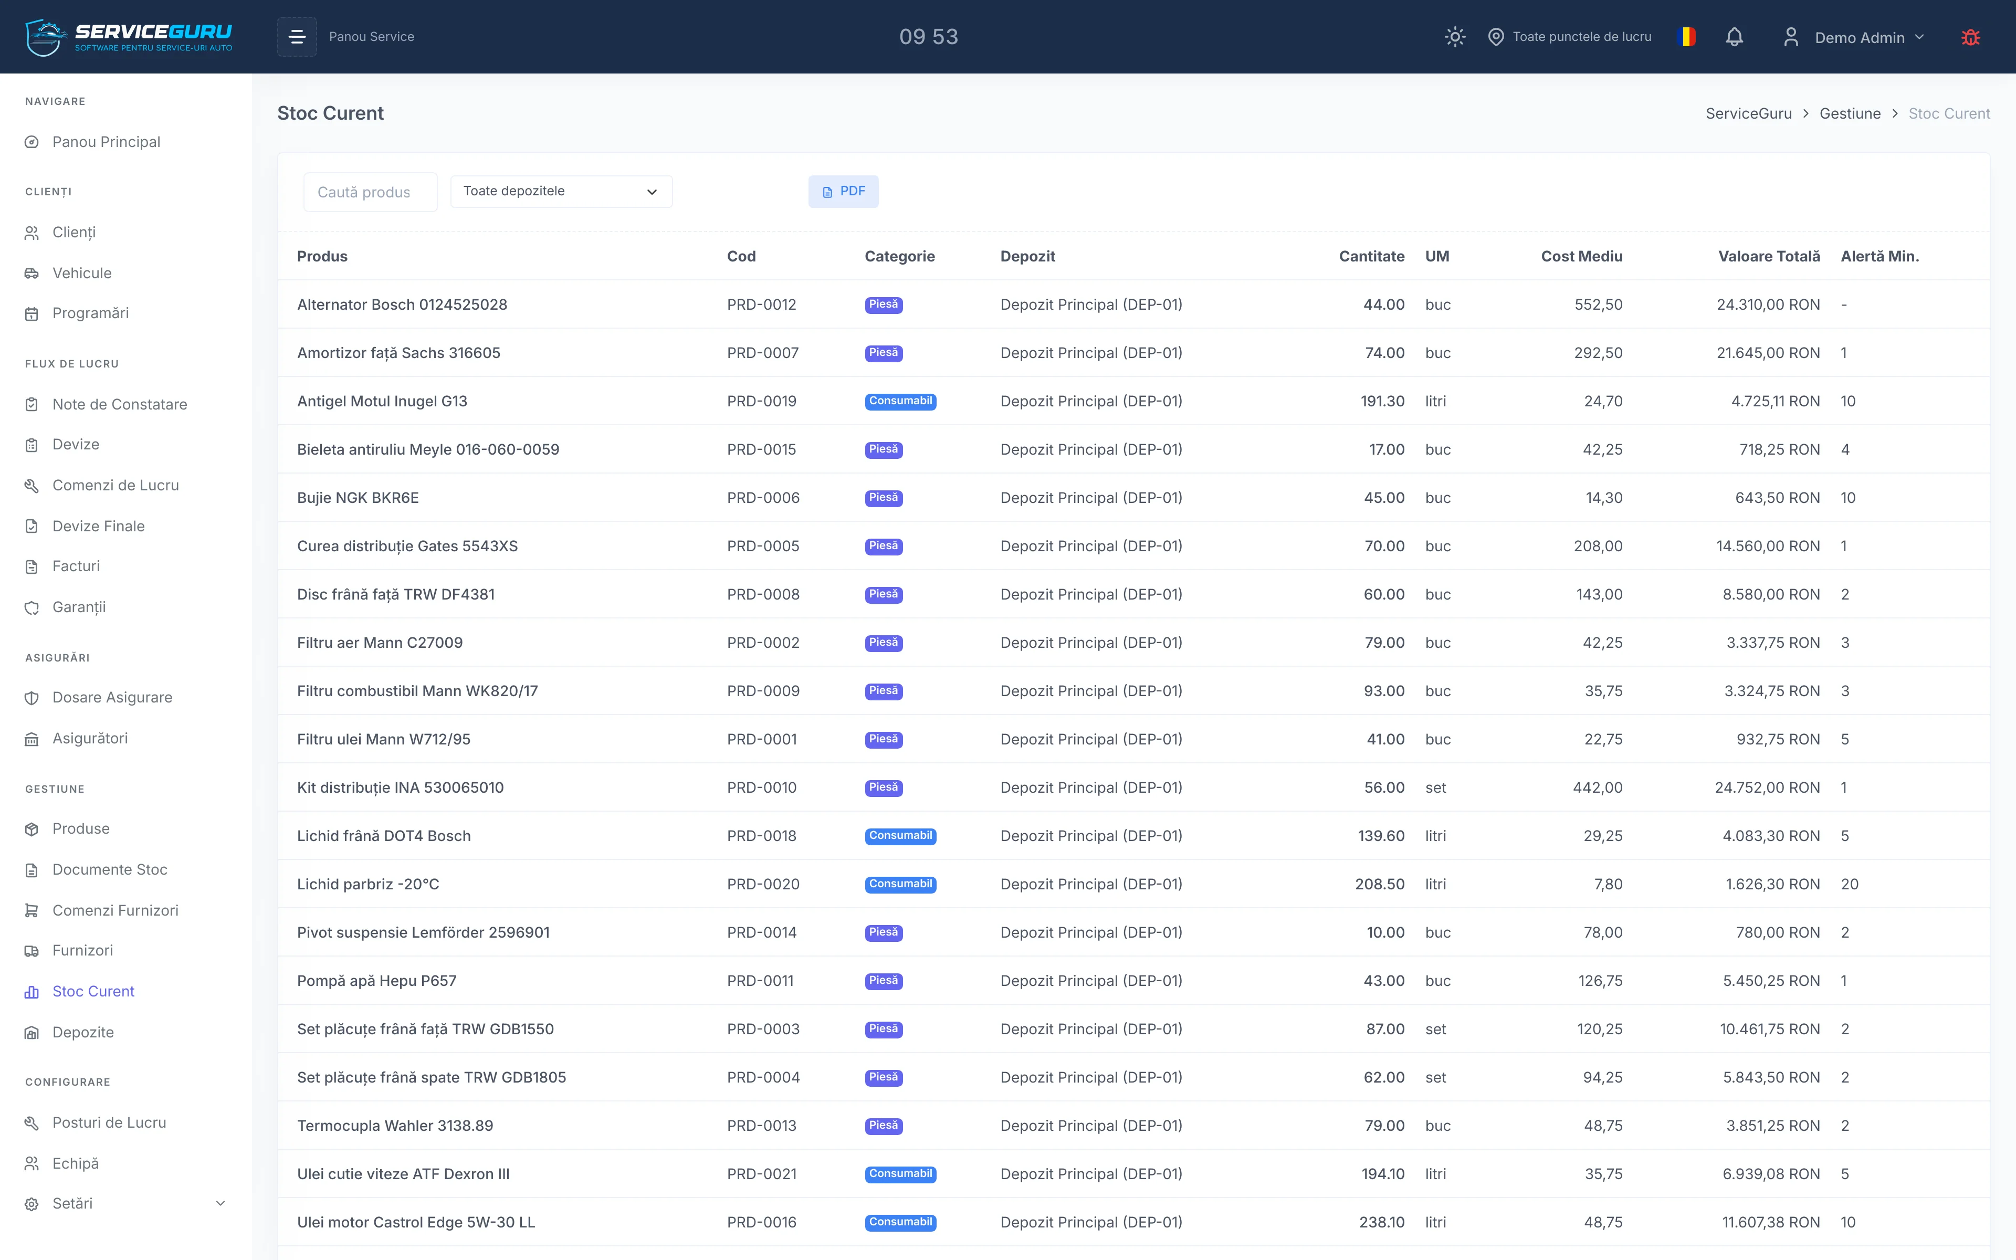
Task: Open the location pin icon
Action: [x=1495, y=37]
